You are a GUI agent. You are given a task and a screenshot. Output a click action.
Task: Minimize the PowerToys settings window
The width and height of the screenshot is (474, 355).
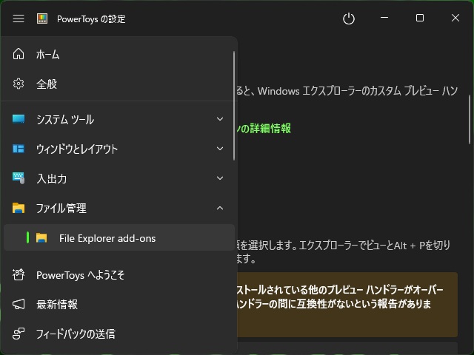[x=384, y=18]
